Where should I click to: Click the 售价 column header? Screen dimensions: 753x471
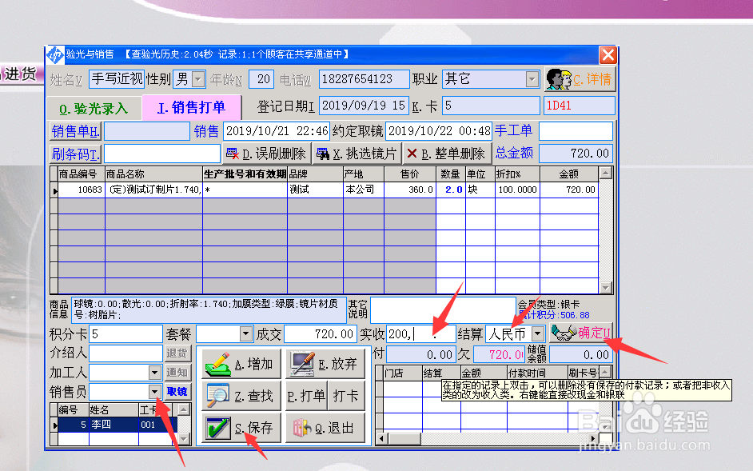(x=409, y=174)
